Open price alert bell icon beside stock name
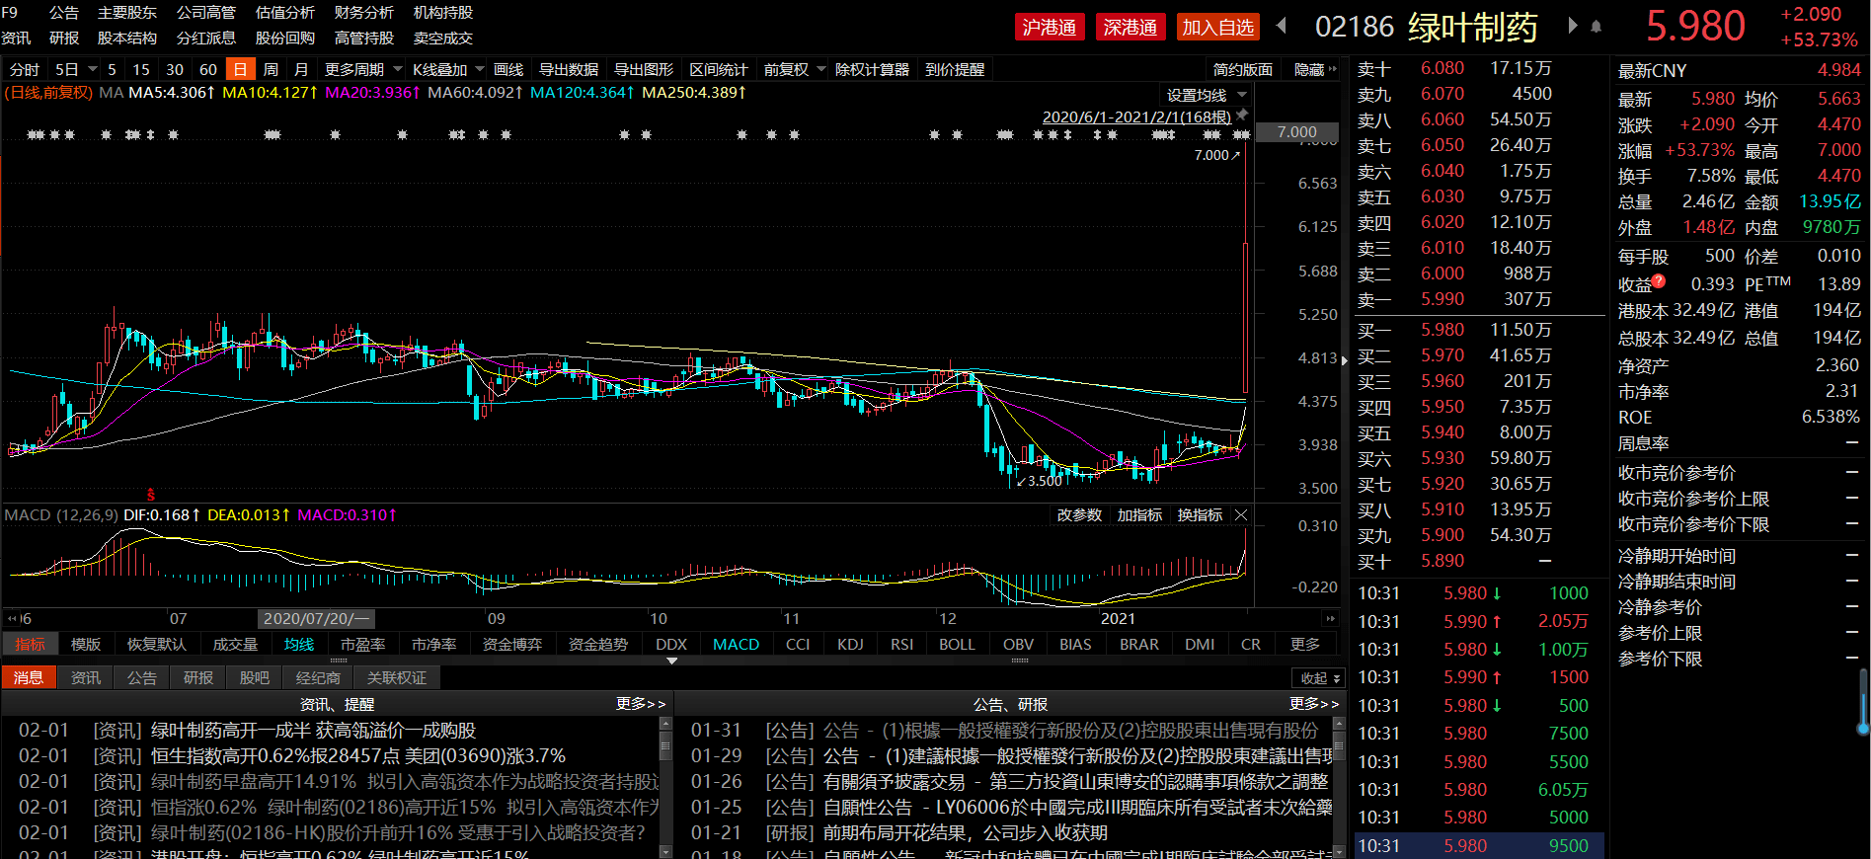 click(x=1597, y=27)
